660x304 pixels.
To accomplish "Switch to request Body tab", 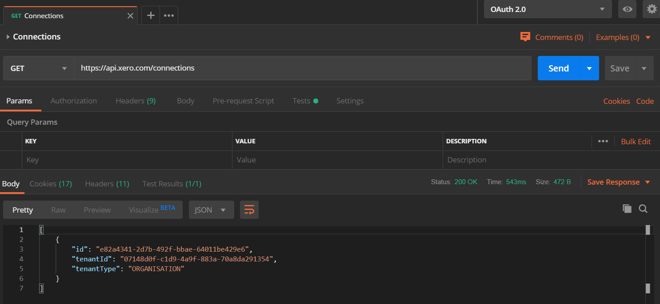I will [x=185, y=101].
